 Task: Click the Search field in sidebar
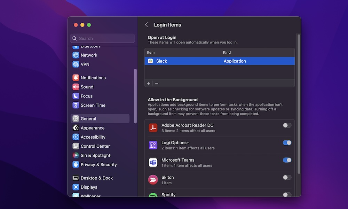[x=103, y=38]
